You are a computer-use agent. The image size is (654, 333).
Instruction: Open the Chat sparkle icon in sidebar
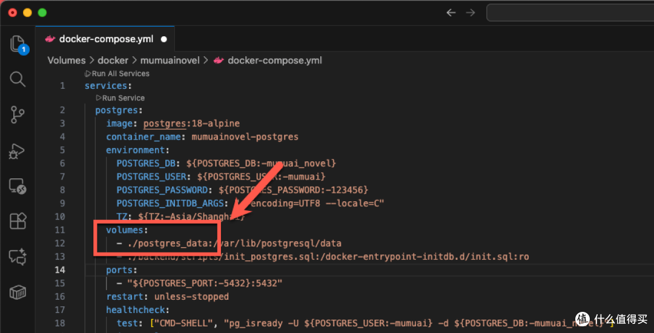[18, 257]
